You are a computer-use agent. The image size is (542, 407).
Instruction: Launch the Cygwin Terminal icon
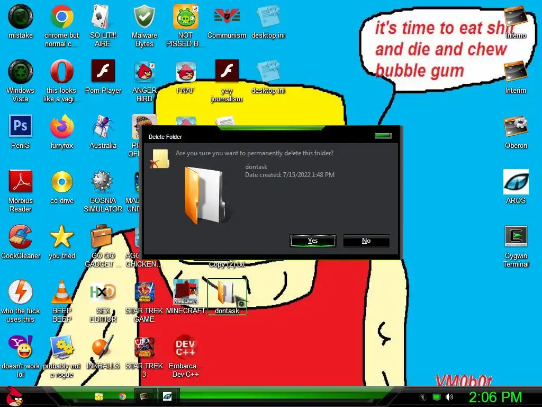(516, 246)
